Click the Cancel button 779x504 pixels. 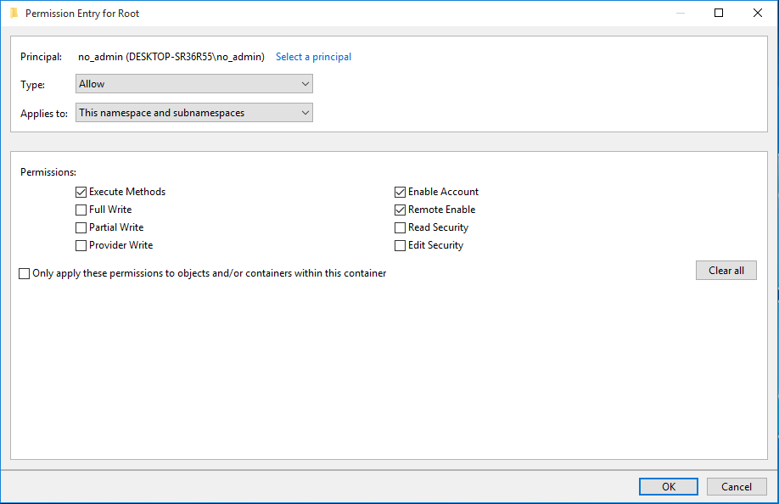point(737,487)
